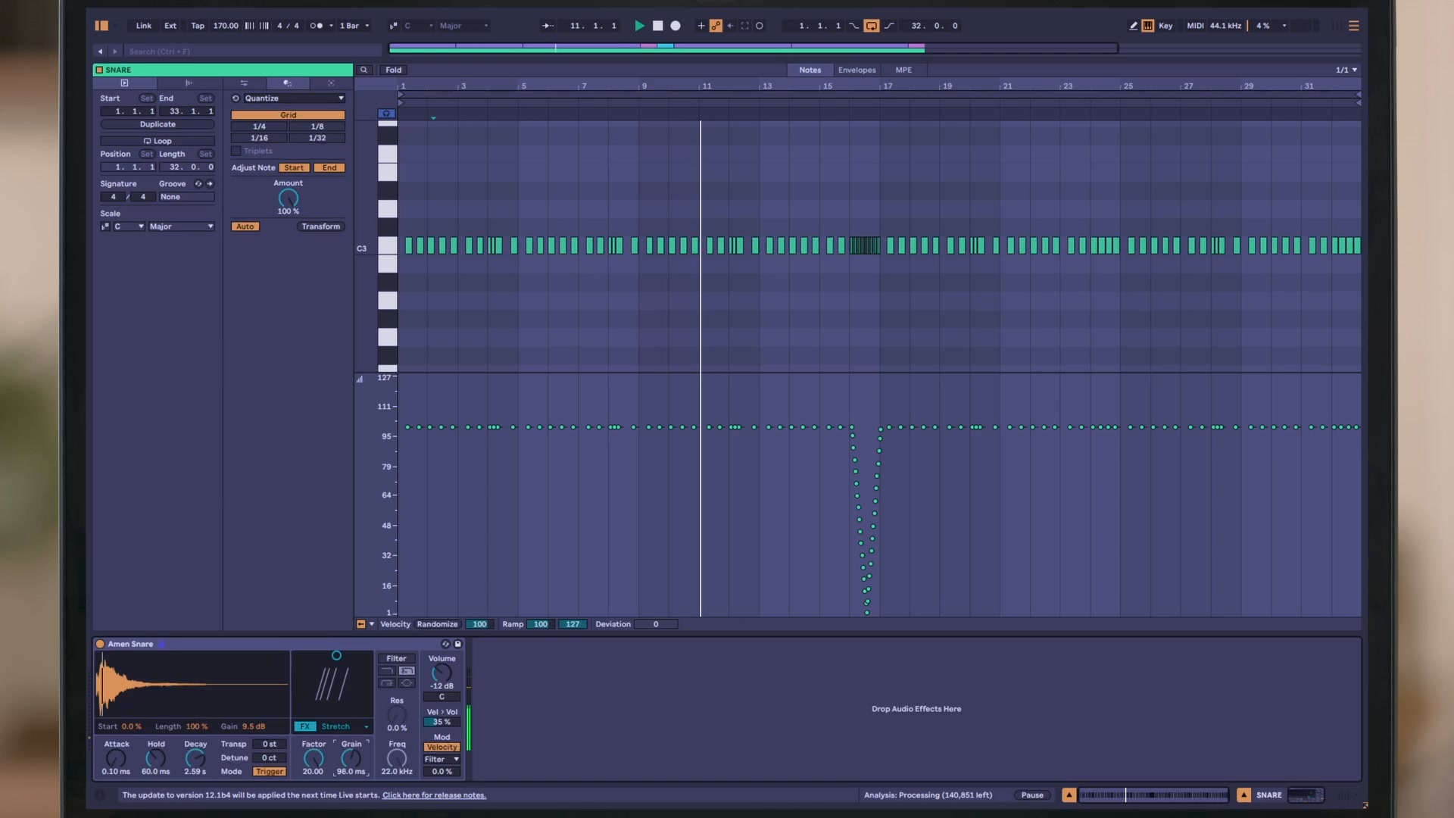The image size is (1454, 818).
Task: Toggle clip Loop button
Action: coord(158,141)
